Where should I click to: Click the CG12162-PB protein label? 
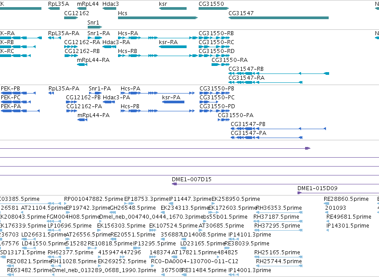[x=83, y=98]
